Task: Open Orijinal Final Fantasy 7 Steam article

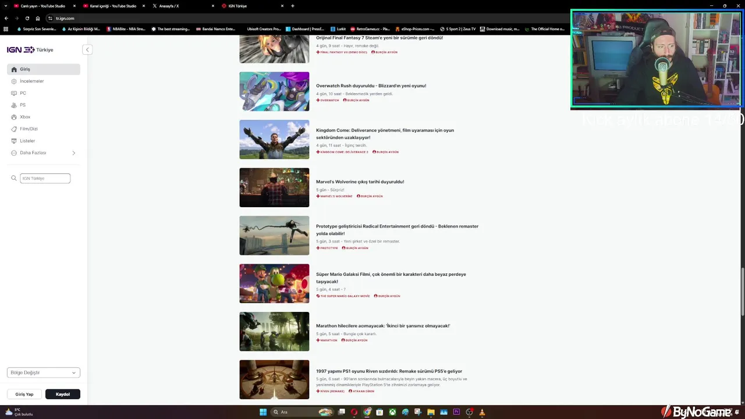Action: (x=379, y=38)
